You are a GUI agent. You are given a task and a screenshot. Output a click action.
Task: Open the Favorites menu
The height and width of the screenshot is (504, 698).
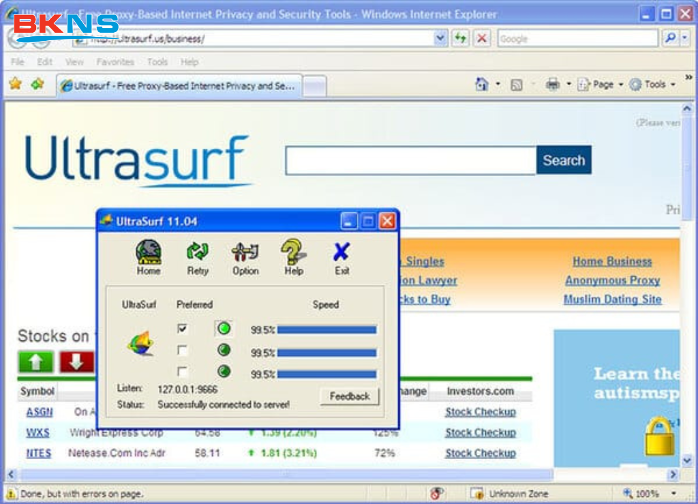(115, 61)
